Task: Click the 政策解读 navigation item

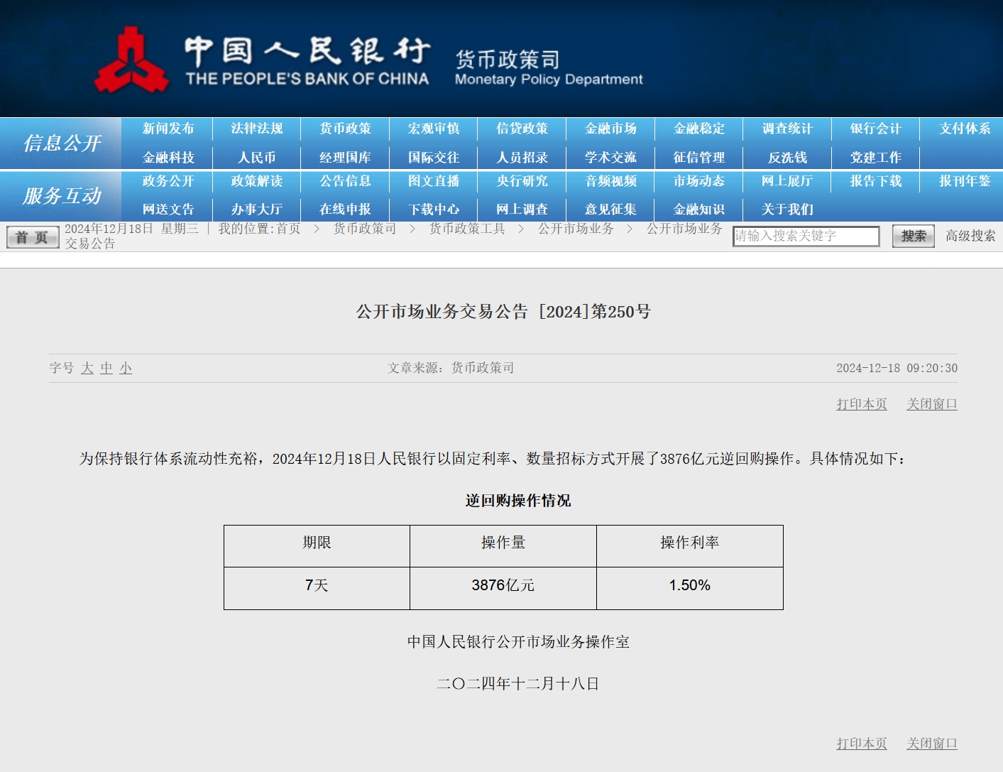Action: click(257, 181)
